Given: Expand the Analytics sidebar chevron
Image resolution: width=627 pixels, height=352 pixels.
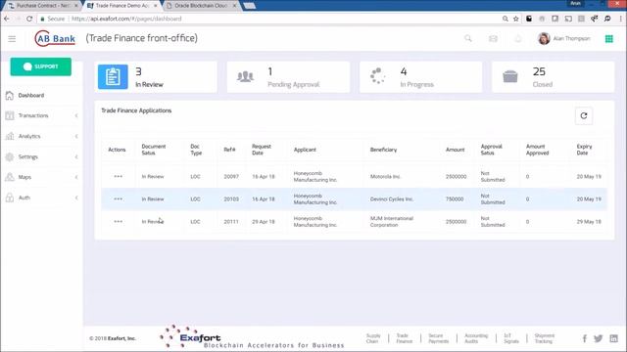Looking at the screenshot, I should tap(76, 136).
